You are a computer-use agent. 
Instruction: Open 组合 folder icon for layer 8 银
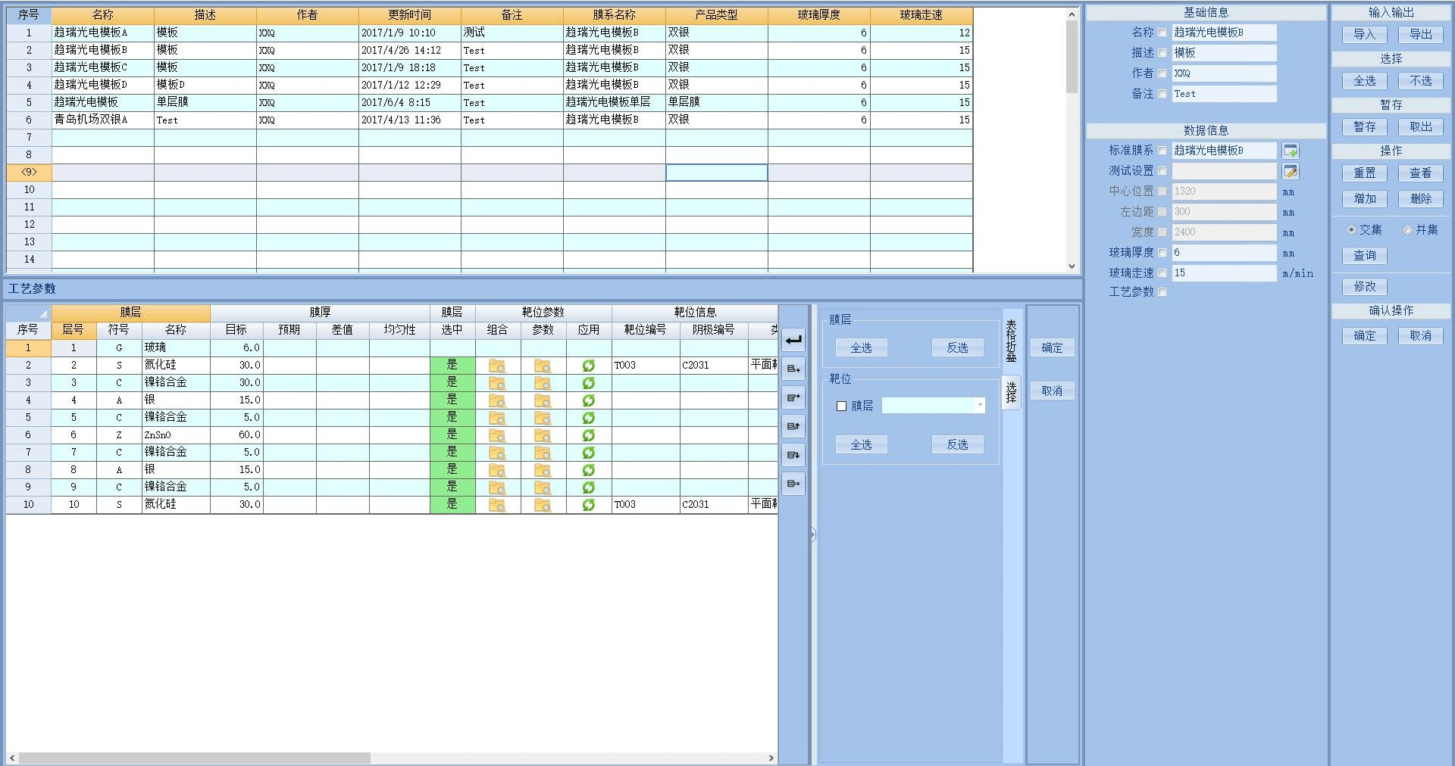pyautogui.click(x=497, y=470)
